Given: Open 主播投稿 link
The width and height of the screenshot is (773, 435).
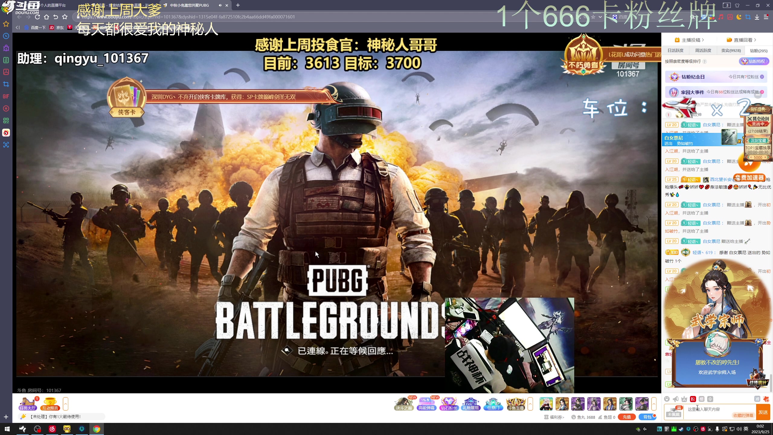Looking at the screenshot, I should pyautogui.click(x=690, y=40).
